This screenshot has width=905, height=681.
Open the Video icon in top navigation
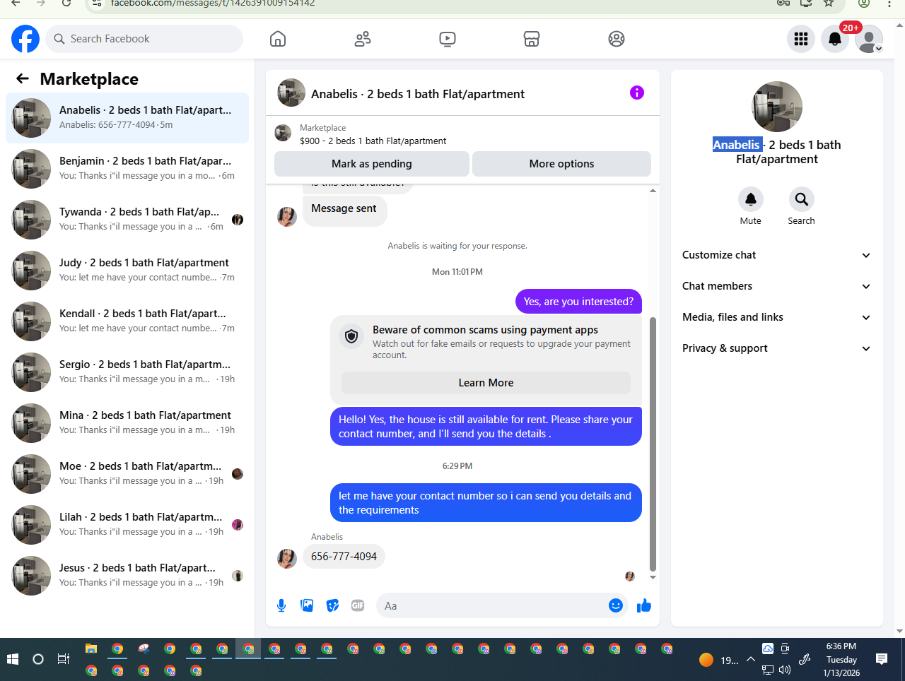tap(448, 39)
